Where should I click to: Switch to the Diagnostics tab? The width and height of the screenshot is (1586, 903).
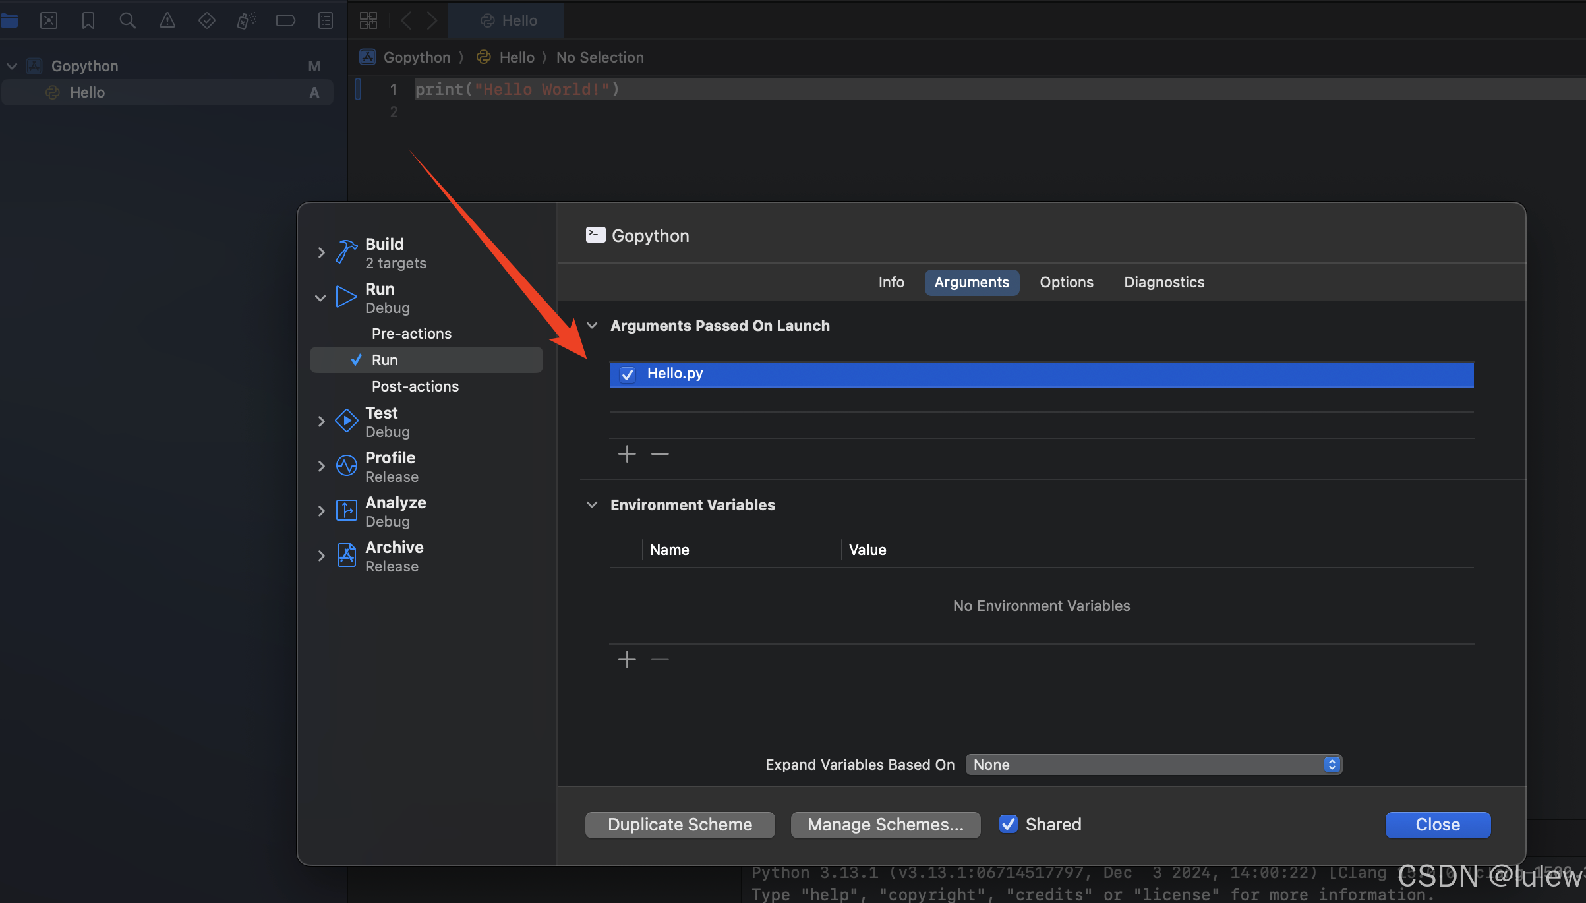[x=1163, y=282]
